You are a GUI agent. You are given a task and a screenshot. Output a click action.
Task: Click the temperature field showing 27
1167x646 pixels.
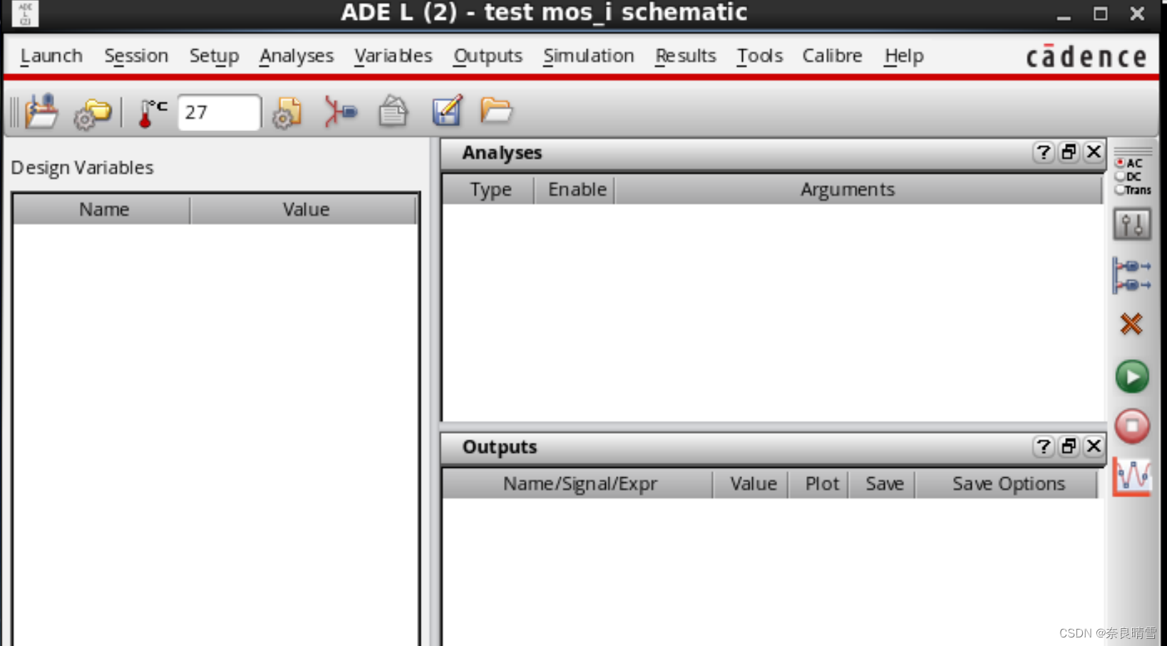219,113
